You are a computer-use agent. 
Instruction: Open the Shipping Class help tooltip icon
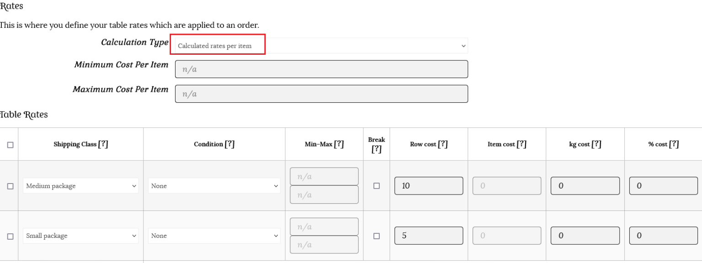click(103, 144)
